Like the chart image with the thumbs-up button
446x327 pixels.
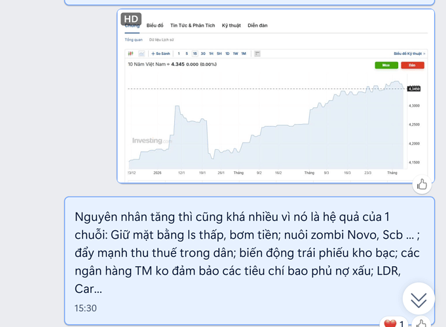point(422,184)
